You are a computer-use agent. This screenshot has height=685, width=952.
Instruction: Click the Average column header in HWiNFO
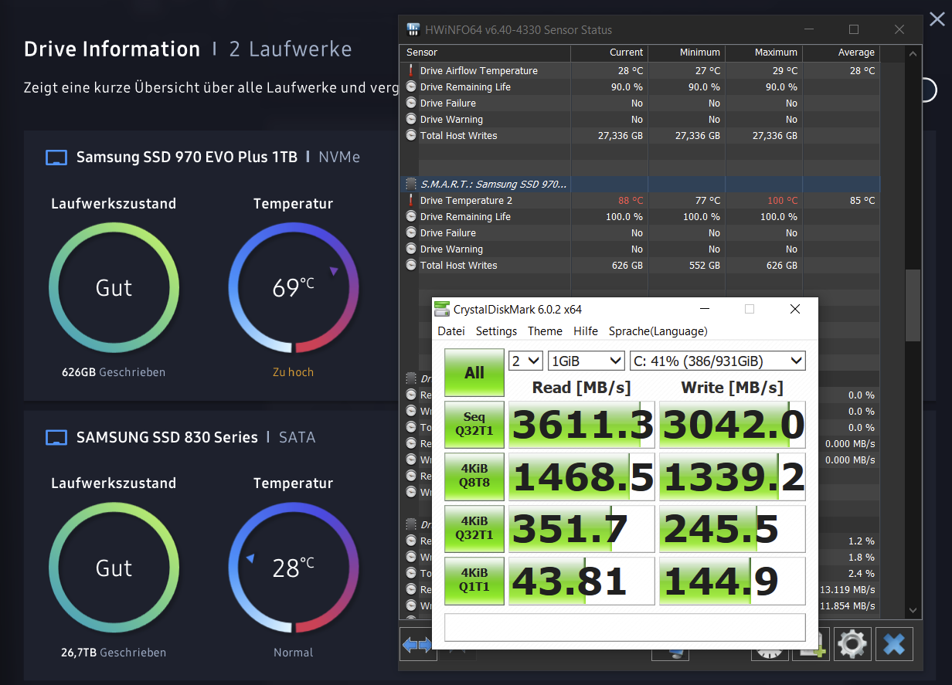coord(841,53)
